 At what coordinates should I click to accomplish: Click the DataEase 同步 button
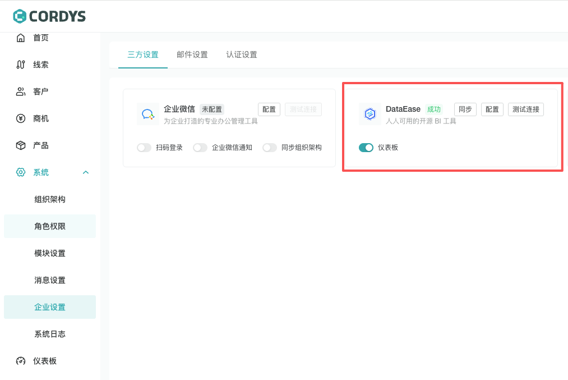point(465,109)
